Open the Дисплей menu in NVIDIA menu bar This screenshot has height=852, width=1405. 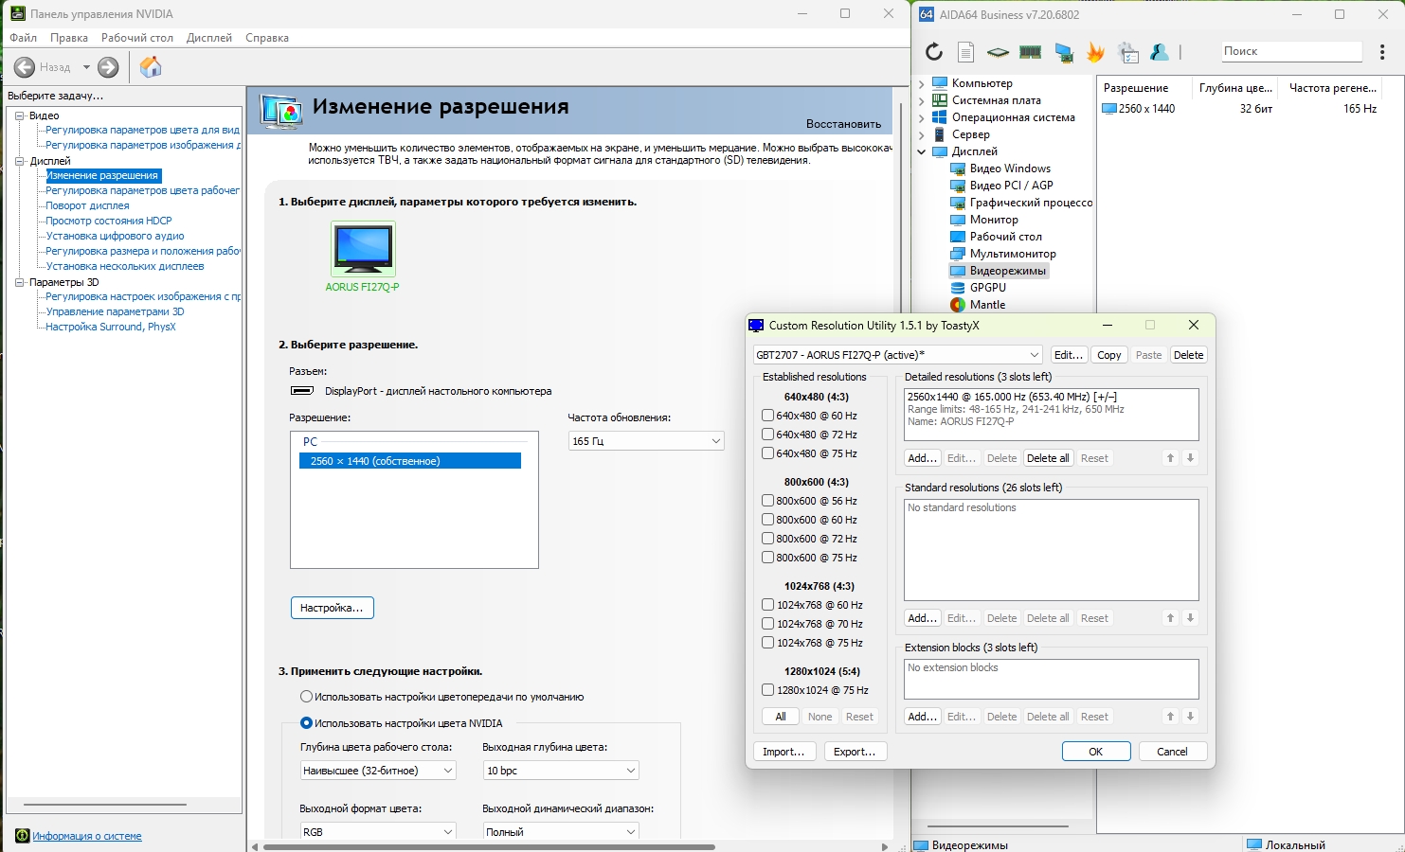tap(209, 38)
